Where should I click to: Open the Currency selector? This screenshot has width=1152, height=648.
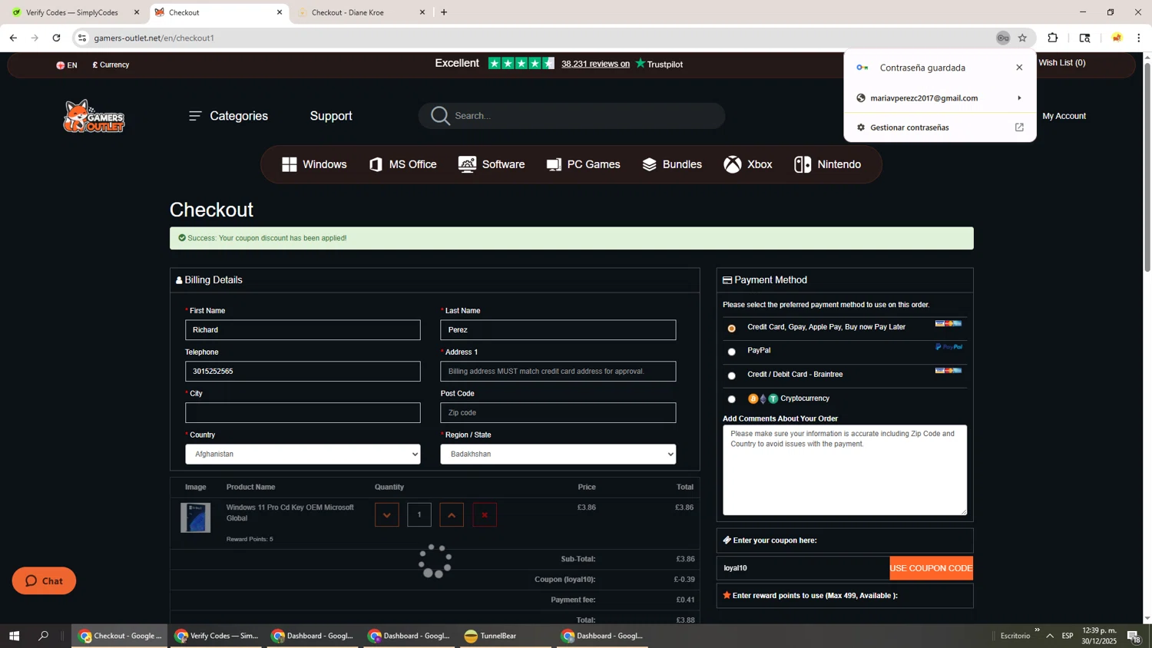[x=111, y=65]
